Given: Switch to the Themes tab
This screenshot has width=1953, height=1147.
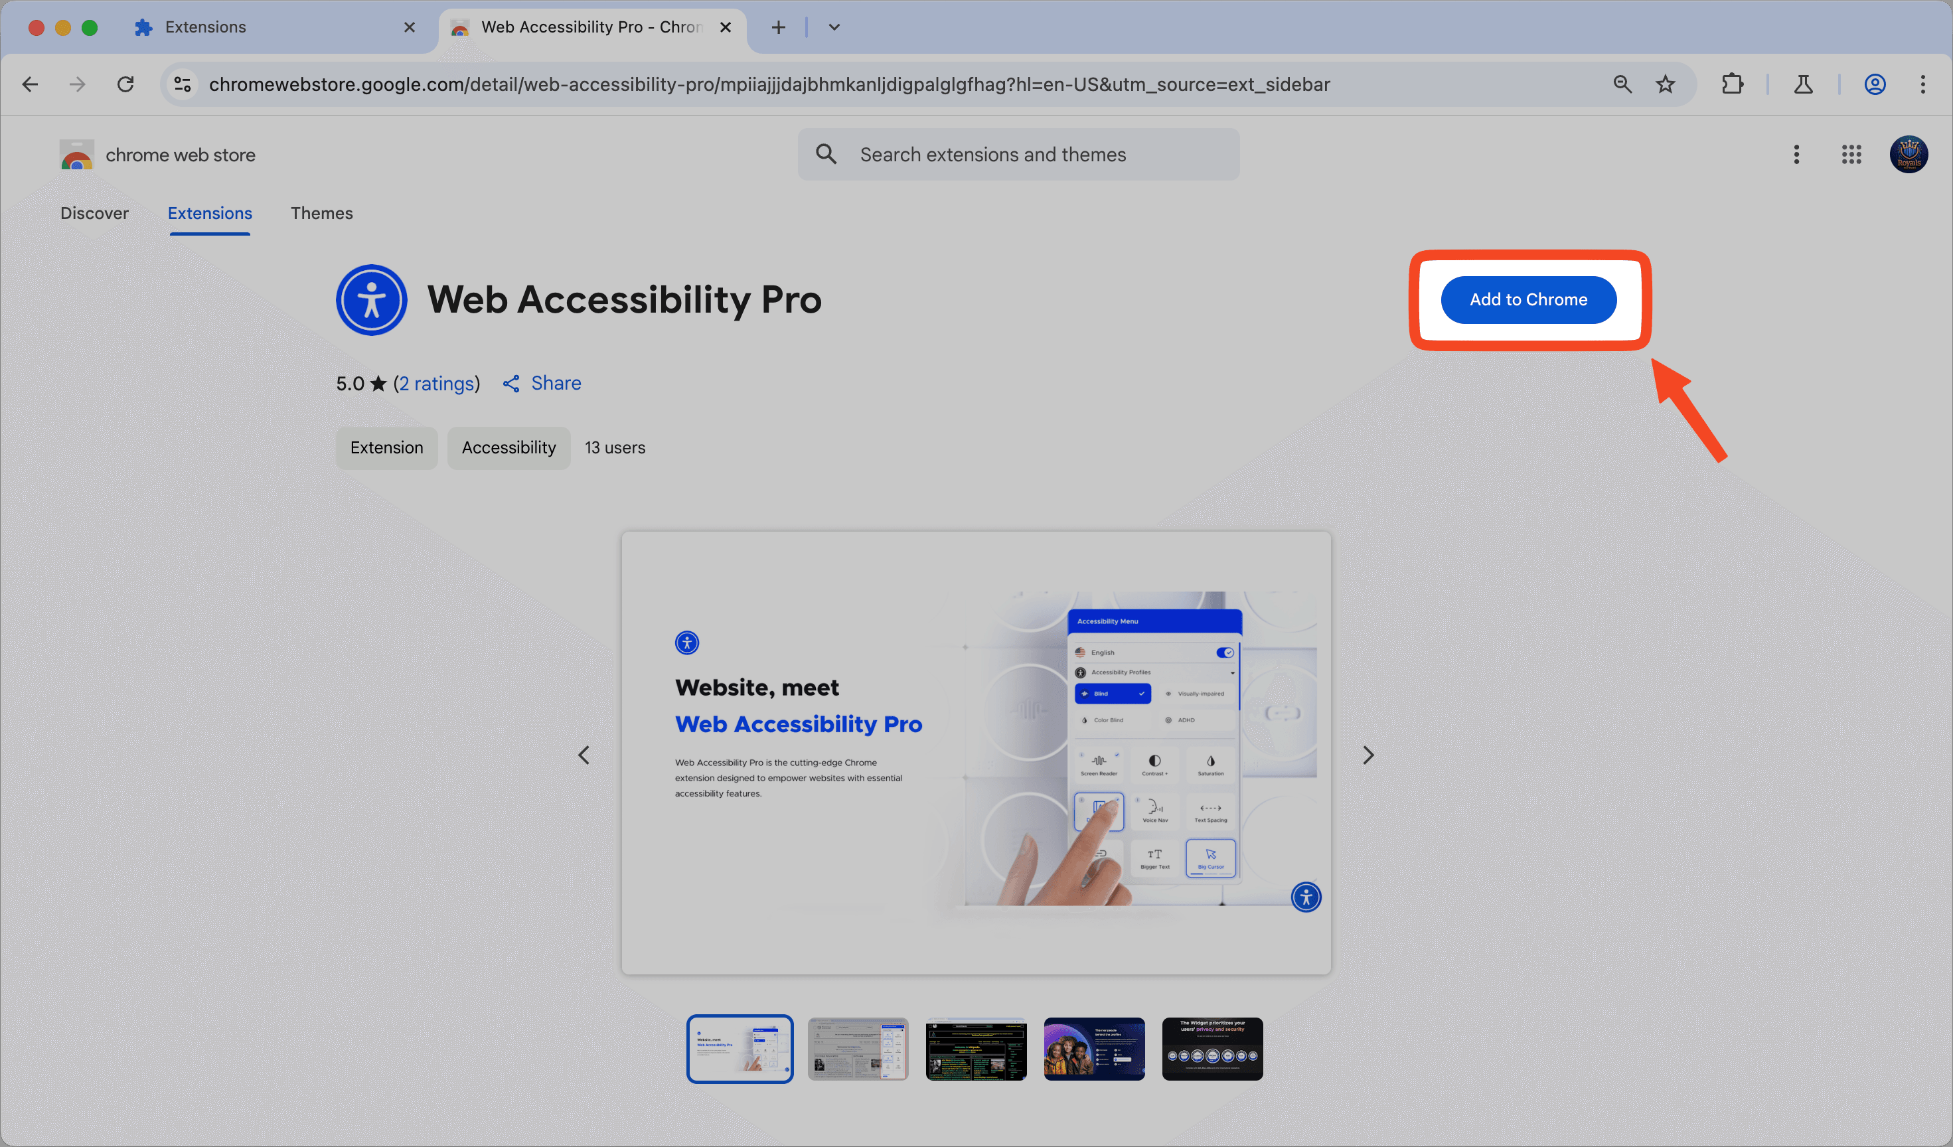Looking at the screenshot, I should coord(321,213).
